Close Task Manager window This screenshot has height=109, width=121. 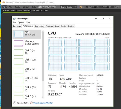coord(110,18)
